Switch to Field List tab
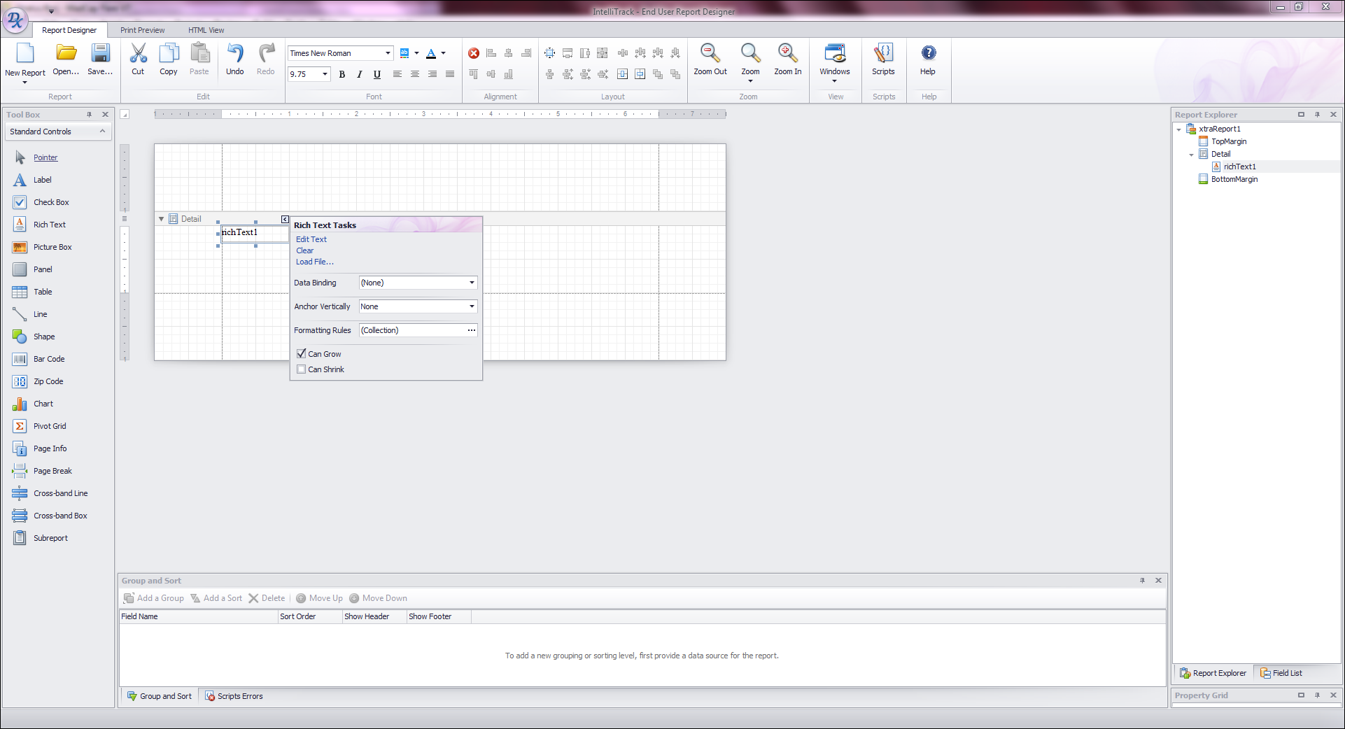The image size is (1345, 729). click(x=1281, y=673)
